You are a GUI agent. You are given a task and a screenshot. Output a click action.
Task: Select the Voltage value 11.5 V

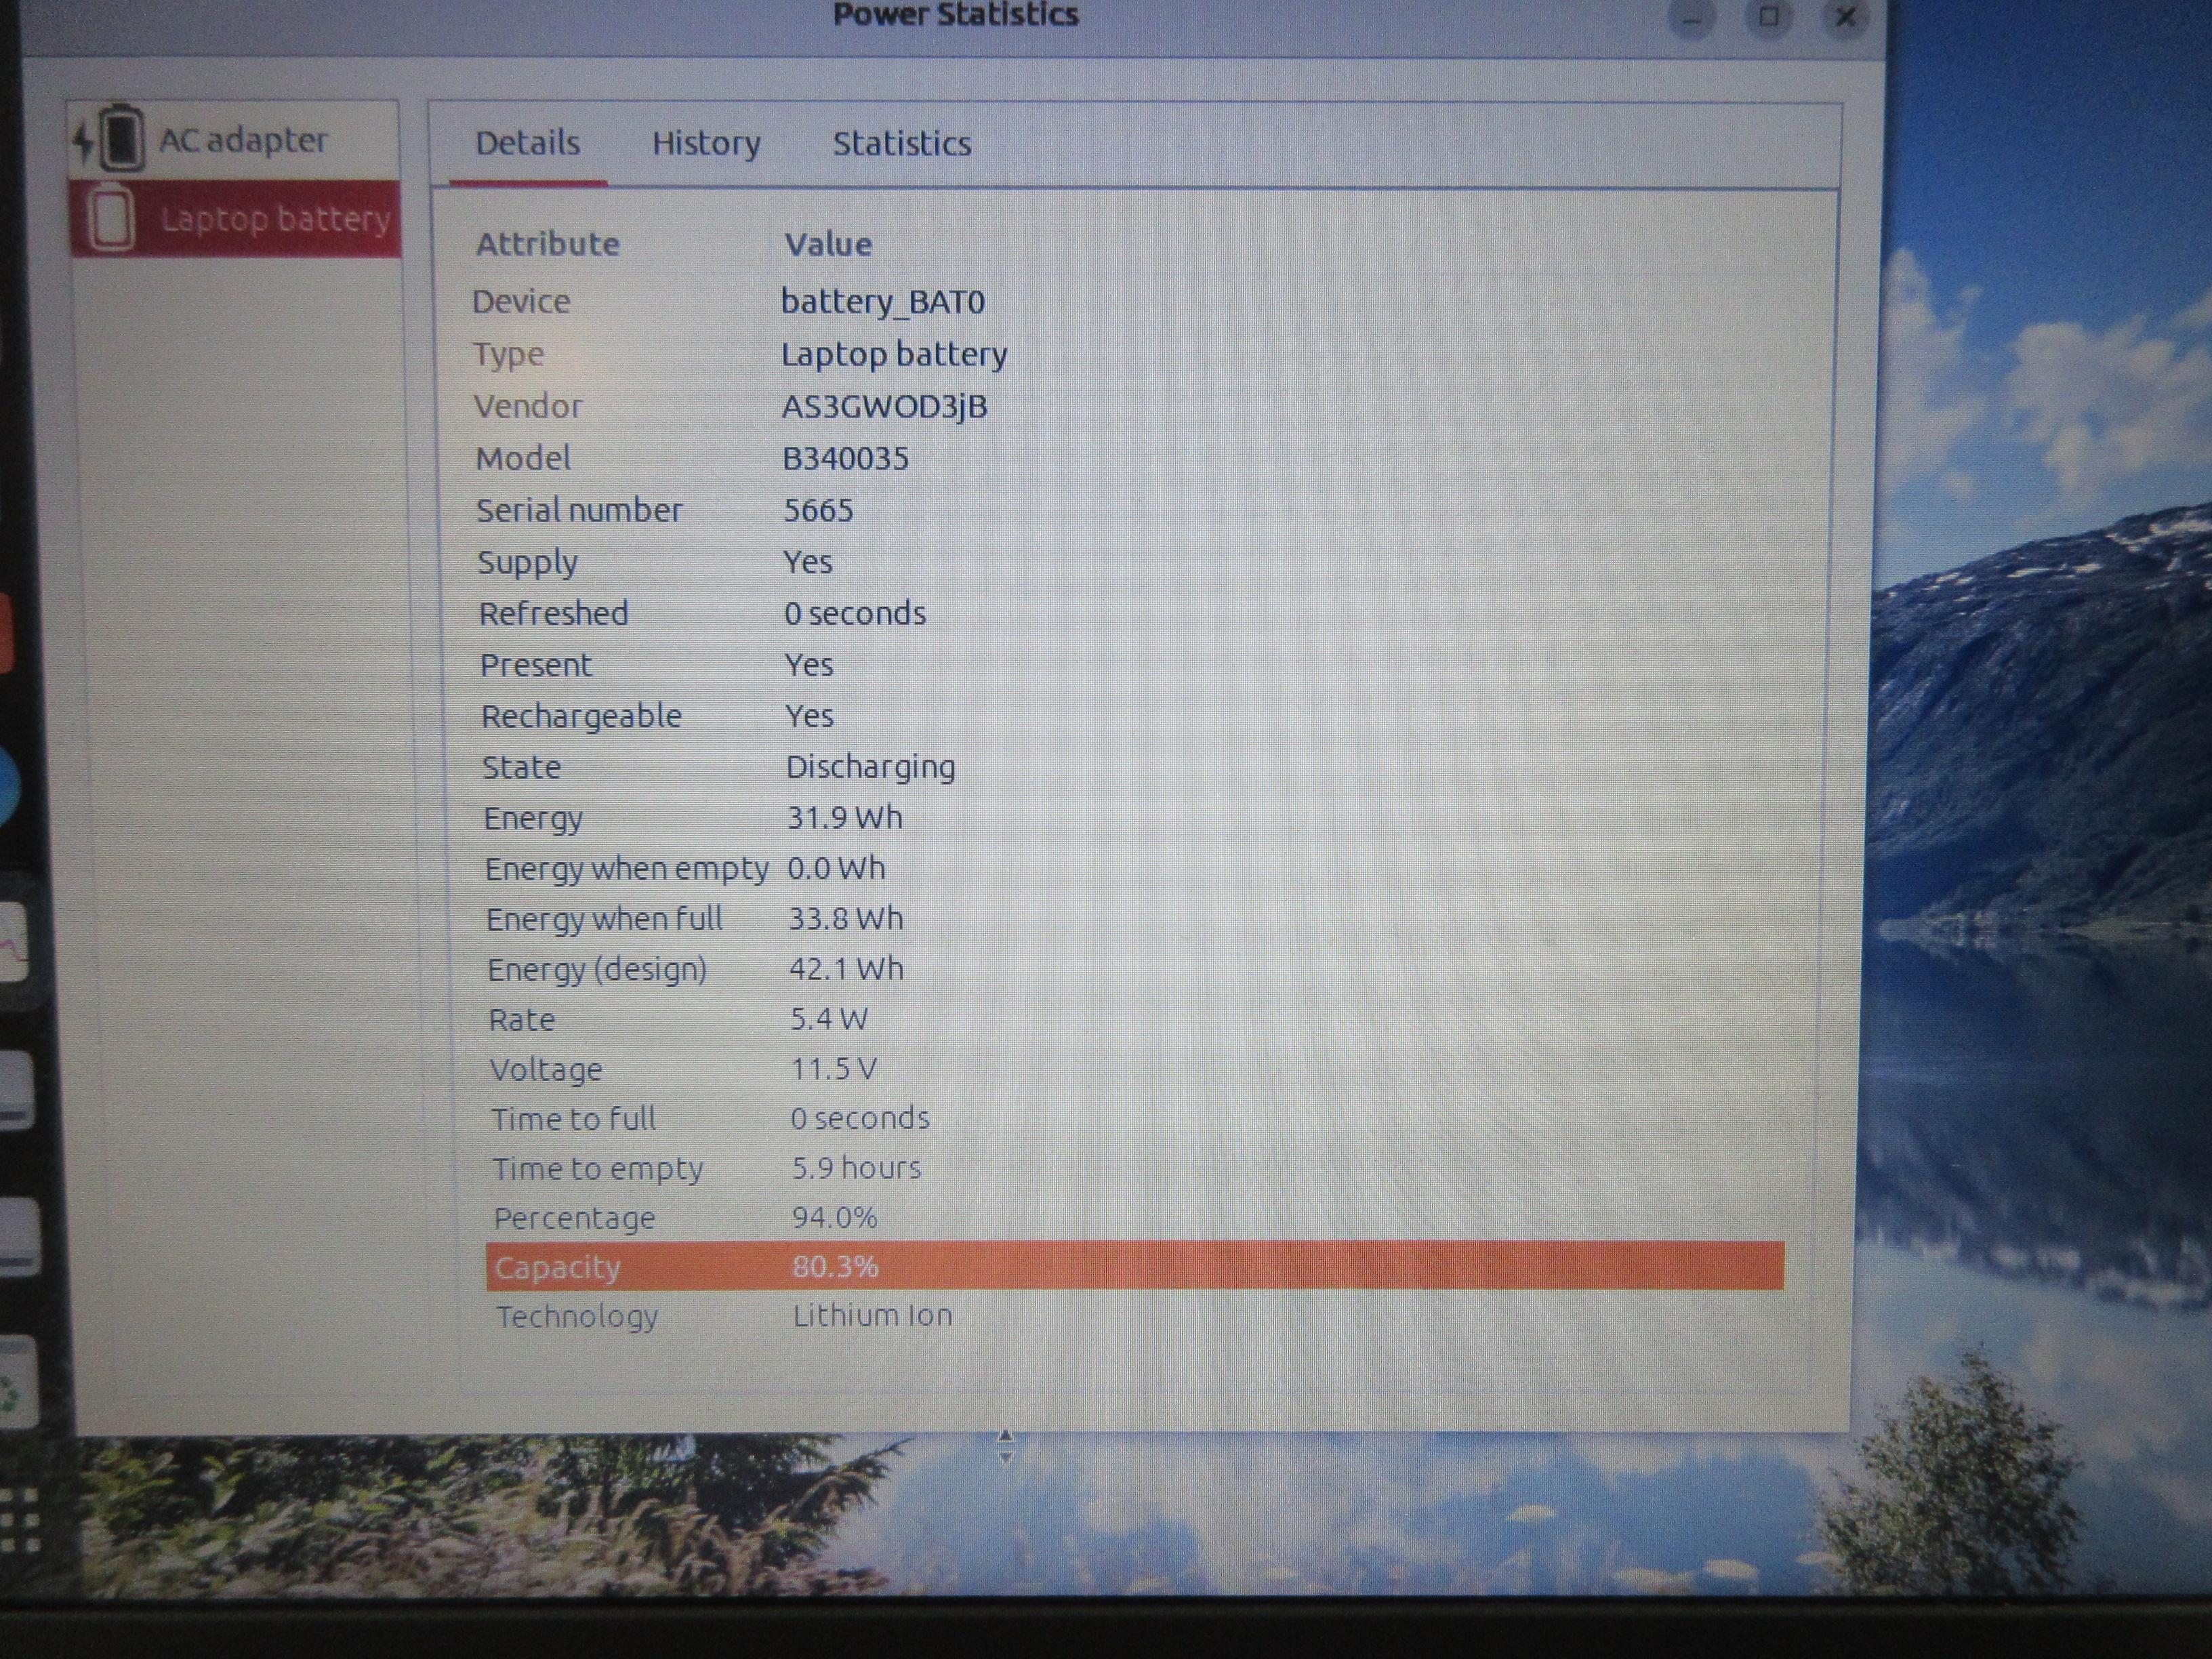[834, 1068]
